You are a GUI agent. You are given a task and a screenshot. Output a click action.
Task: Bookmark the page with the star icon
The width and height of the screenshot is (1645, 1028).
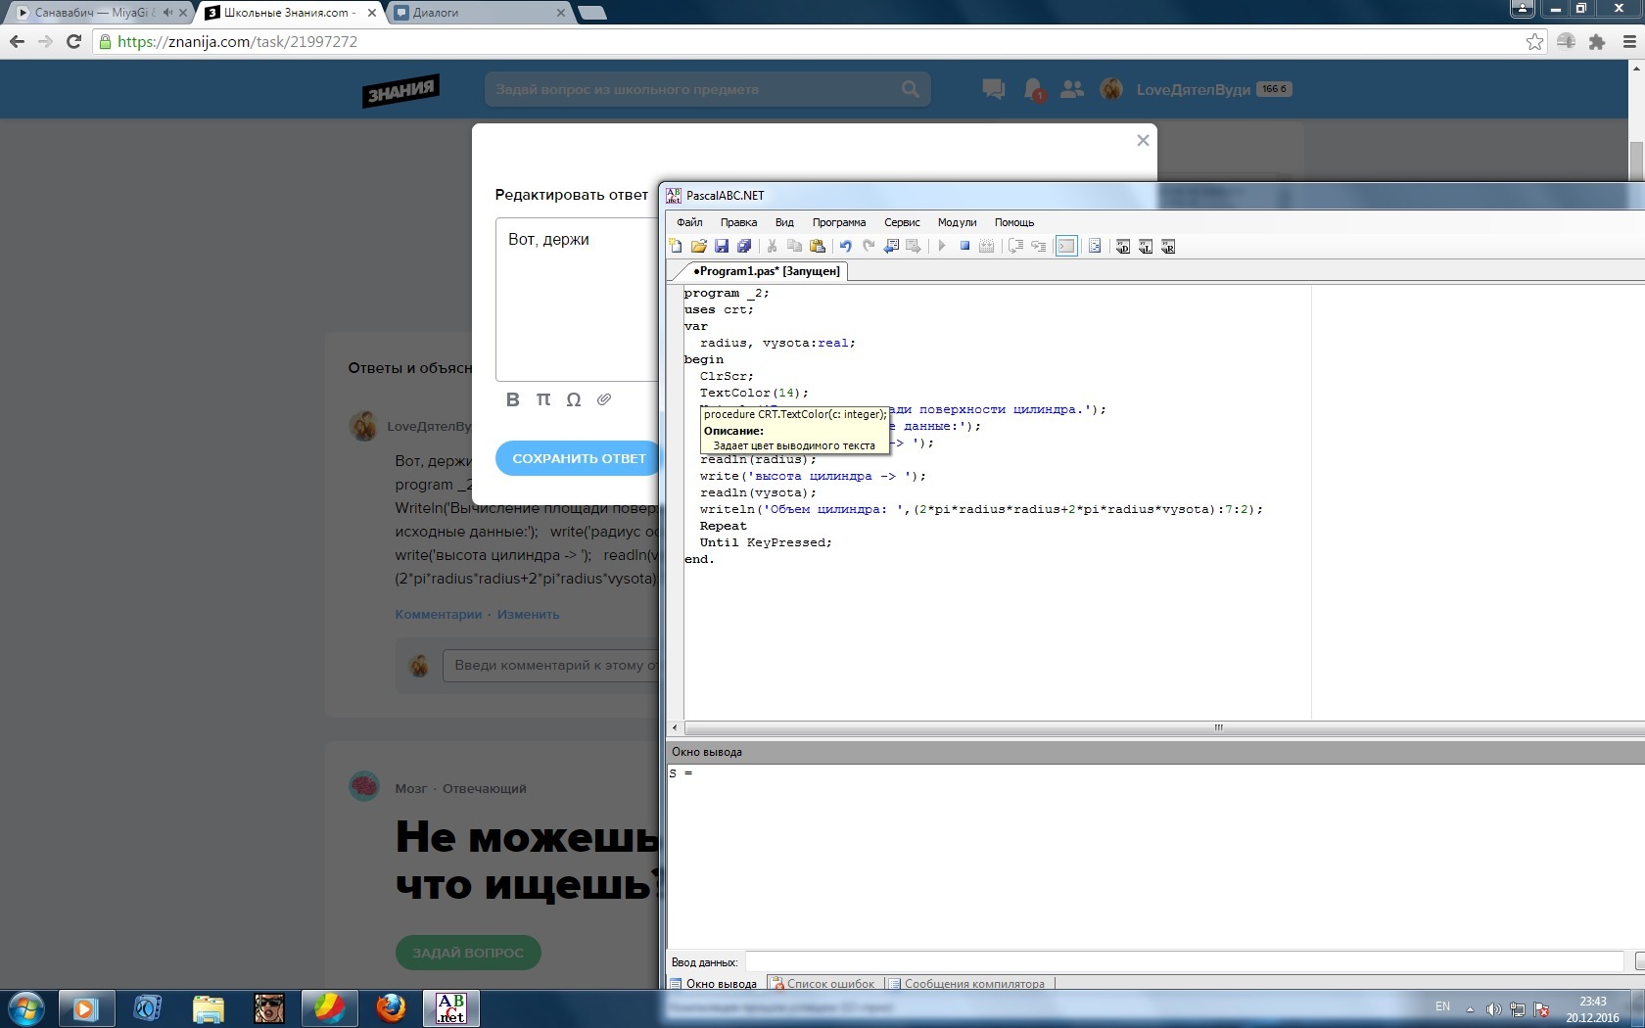point(1534,42)
